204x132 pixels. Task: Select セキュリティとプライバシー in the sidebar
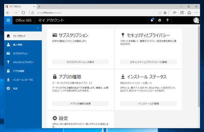[x=23, y=62]
